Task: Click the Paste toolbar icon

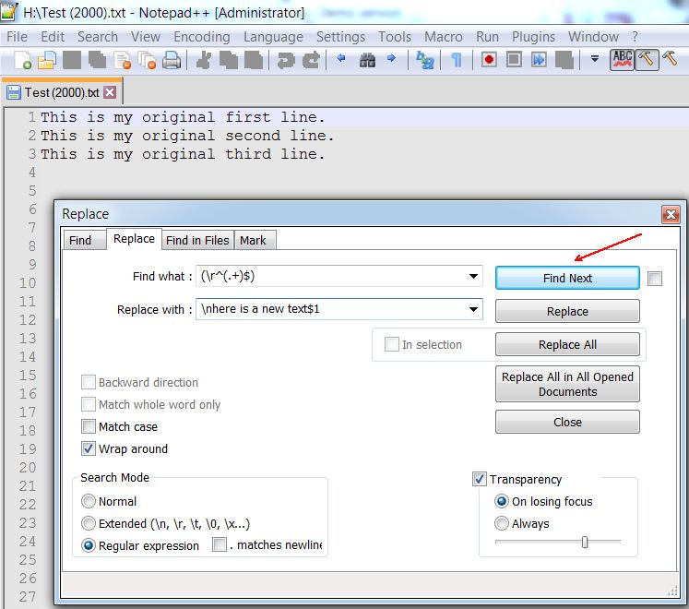Action: pos(253,60)
